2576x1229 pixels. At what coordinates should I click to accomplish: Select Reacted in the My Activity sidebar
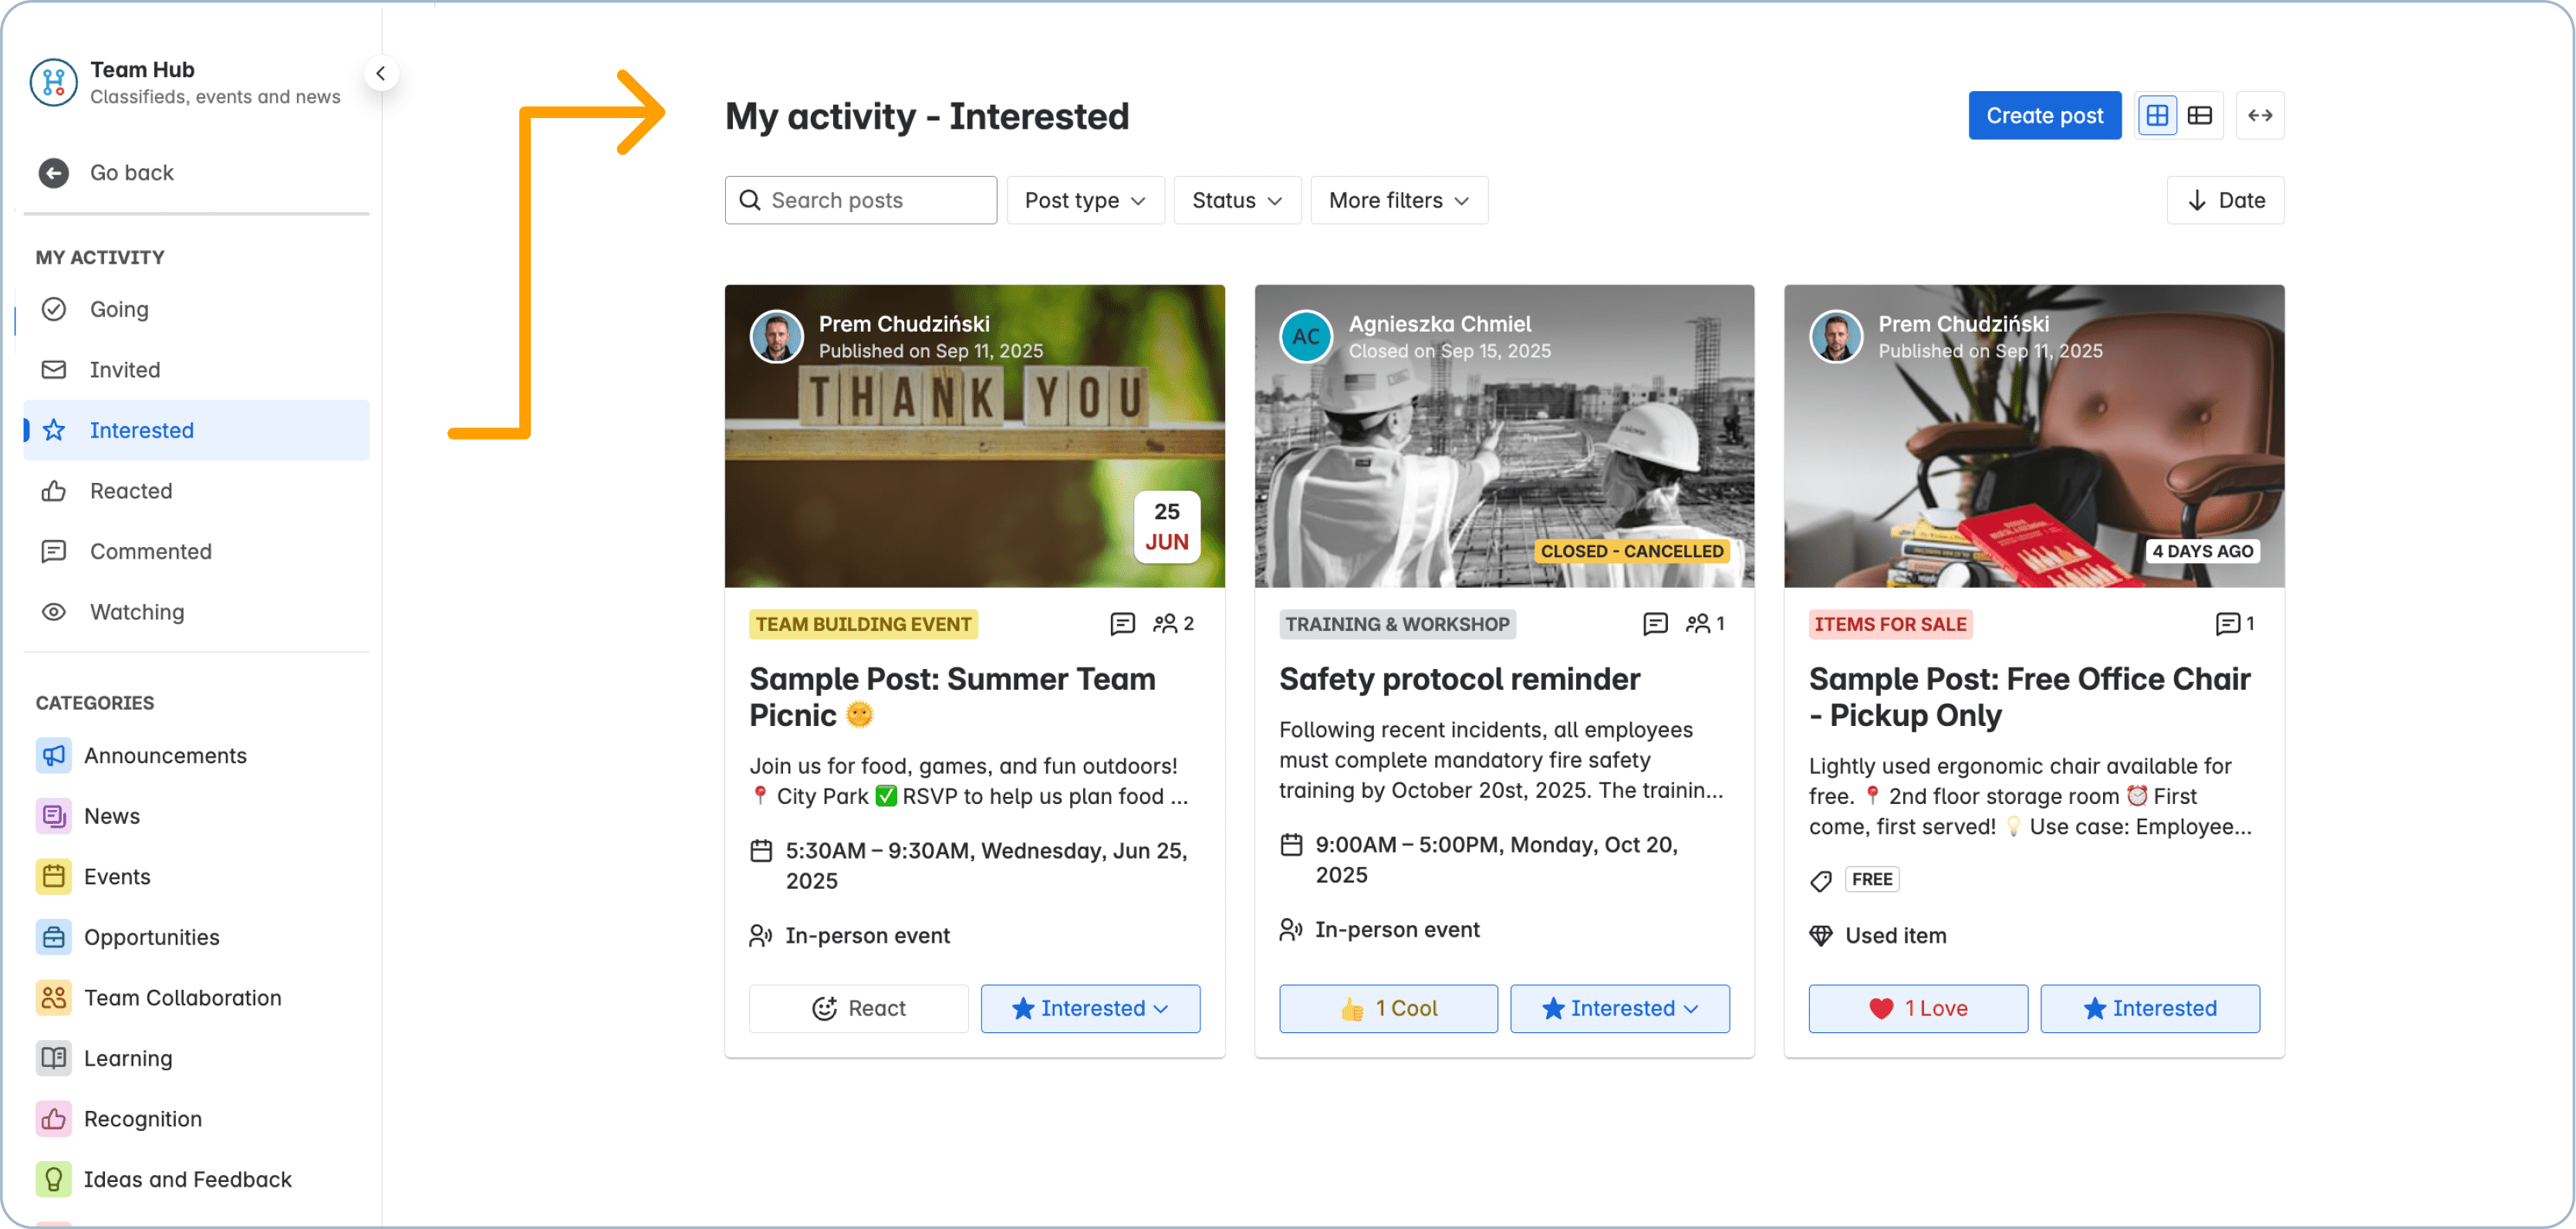130,490
